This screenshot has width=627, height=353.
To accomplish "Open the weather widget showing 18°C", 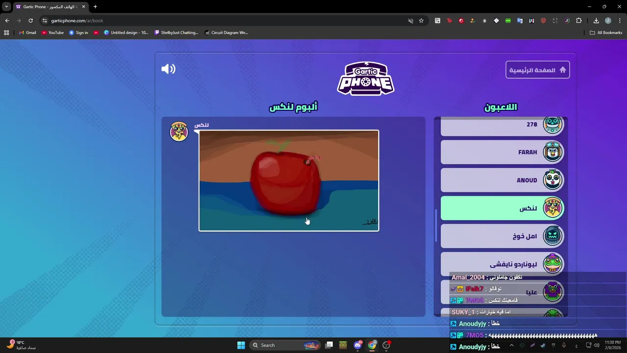I will (x=21, y=345).
